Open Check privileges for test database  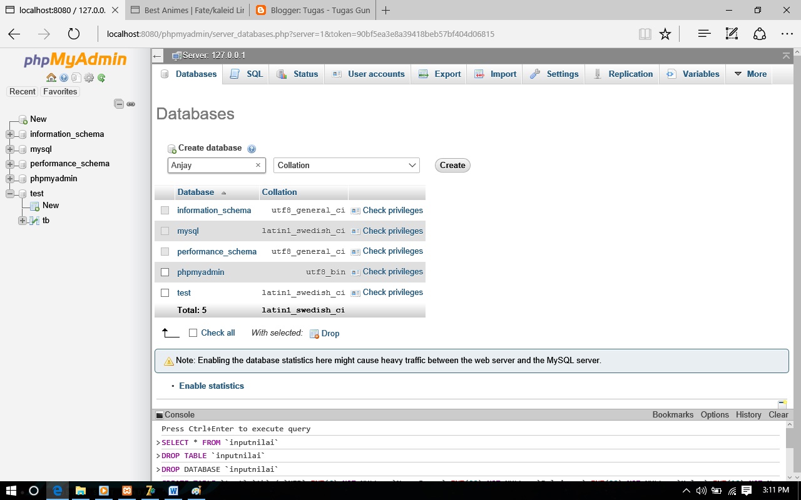392,292
